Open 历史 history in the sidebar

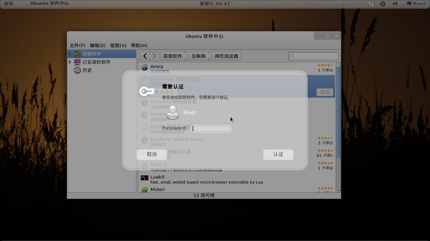[x=102, y=70]
